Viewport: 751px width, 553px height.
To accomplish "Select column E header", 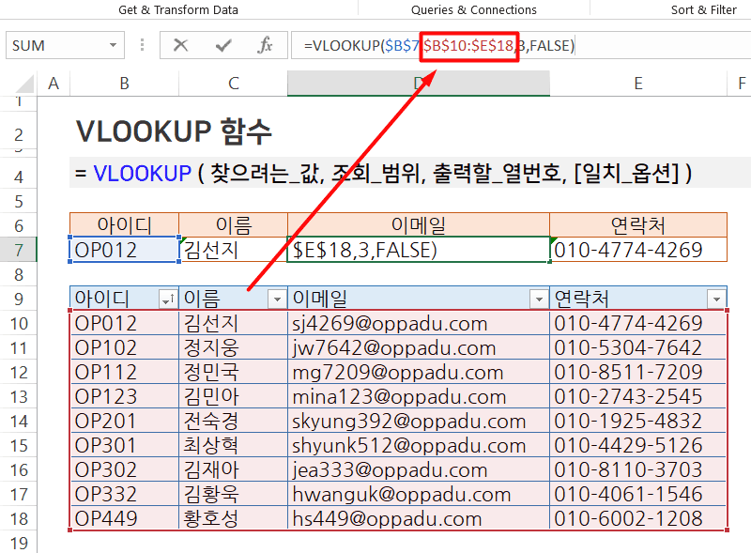I will pyautogui.click(x=638, y=84).
